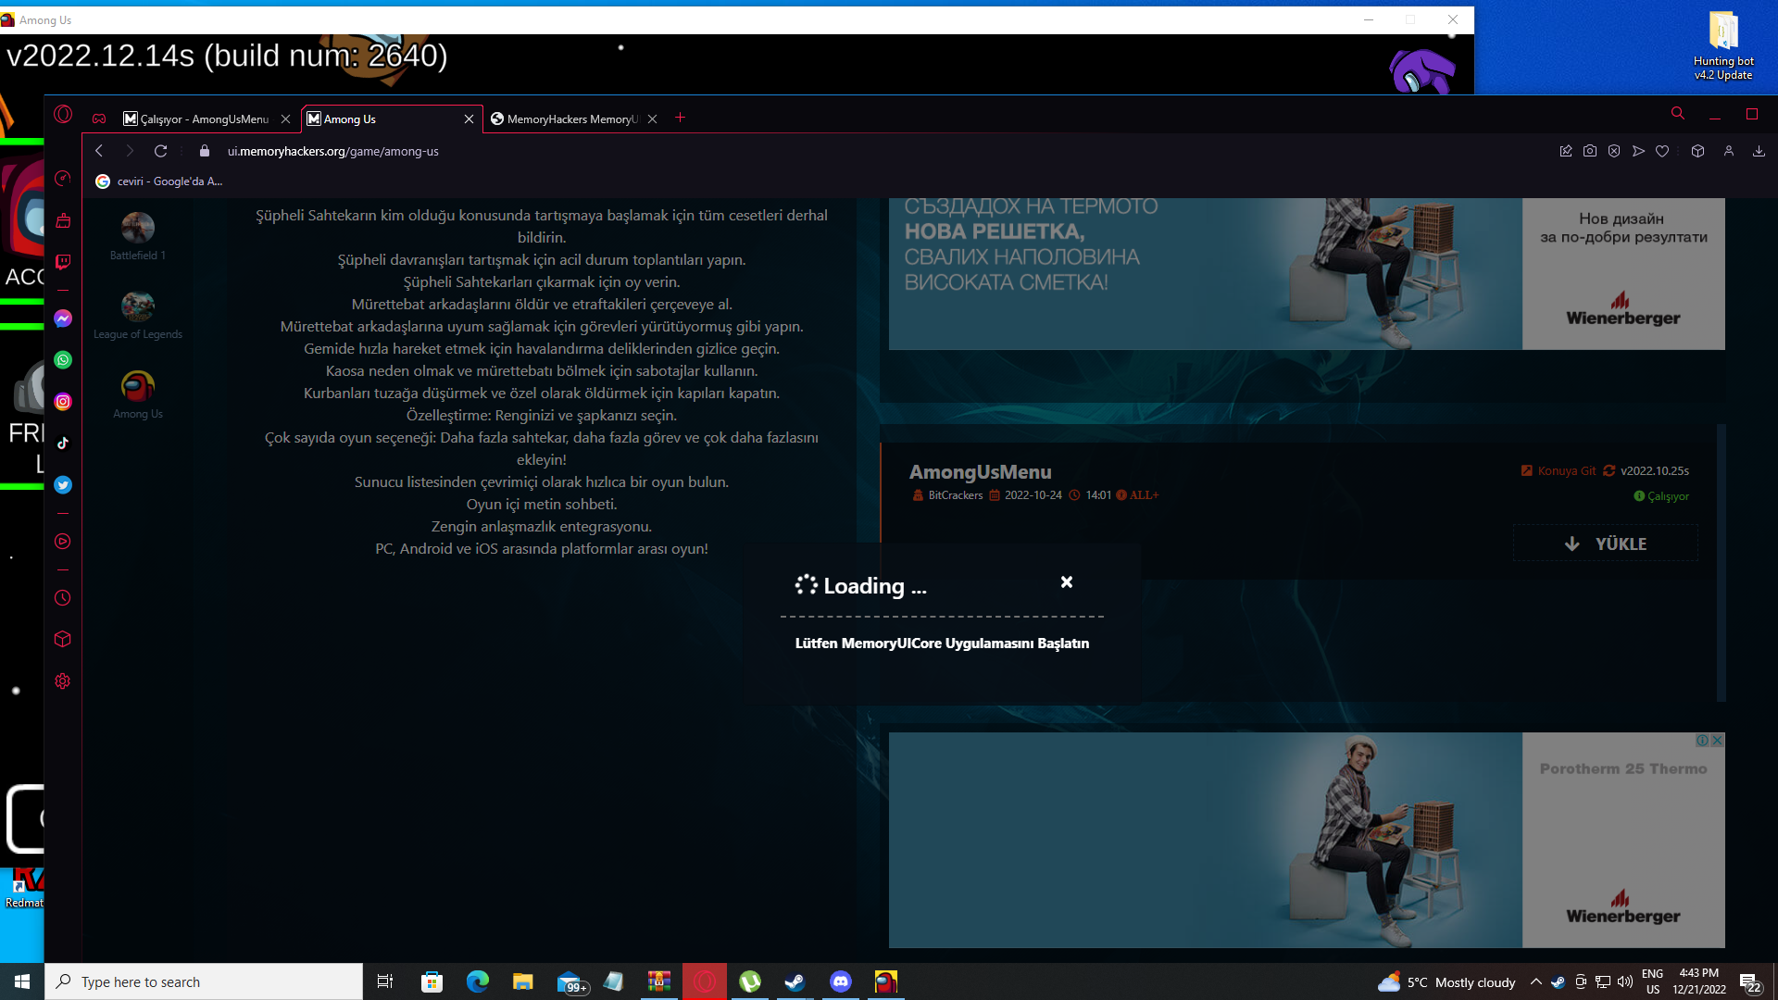1778x1000 pixels.
Task: Open the extensions cube icon in toolbar
Action: (x=1697, y=151)
